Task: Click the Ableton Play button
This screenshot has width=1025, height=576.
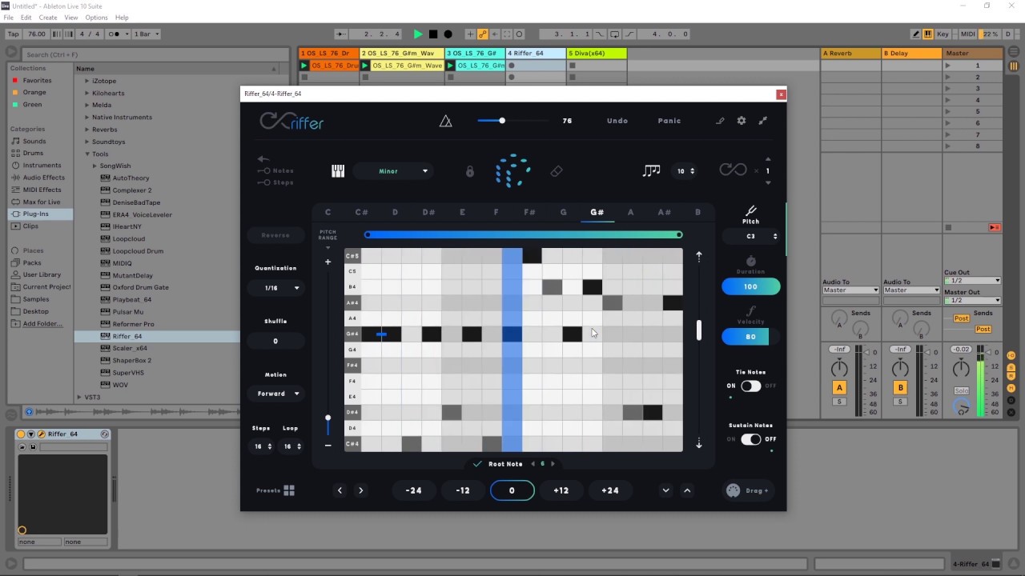Action: (x=417, y=34)
